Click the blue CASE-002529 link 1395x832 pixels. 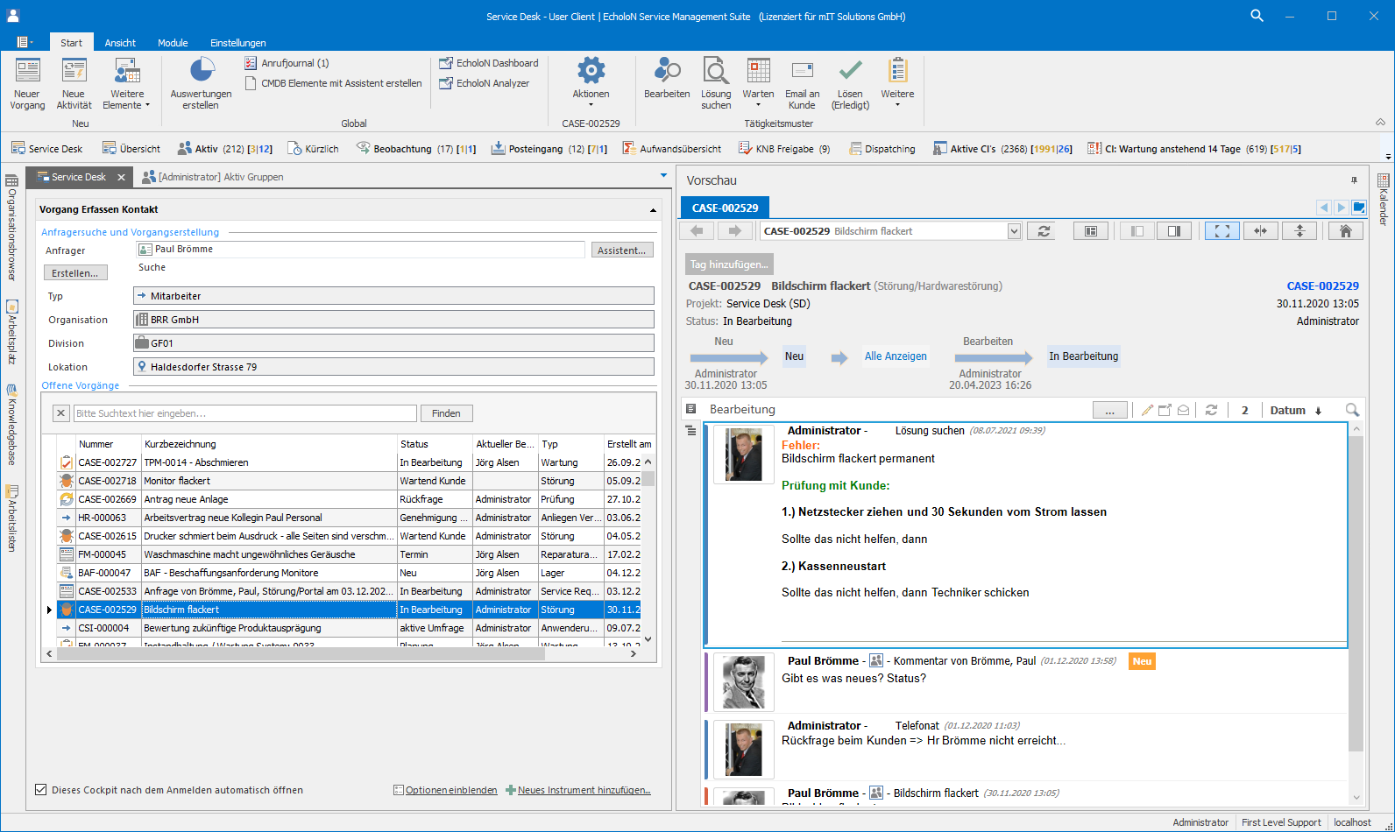tap(1322, 286)
